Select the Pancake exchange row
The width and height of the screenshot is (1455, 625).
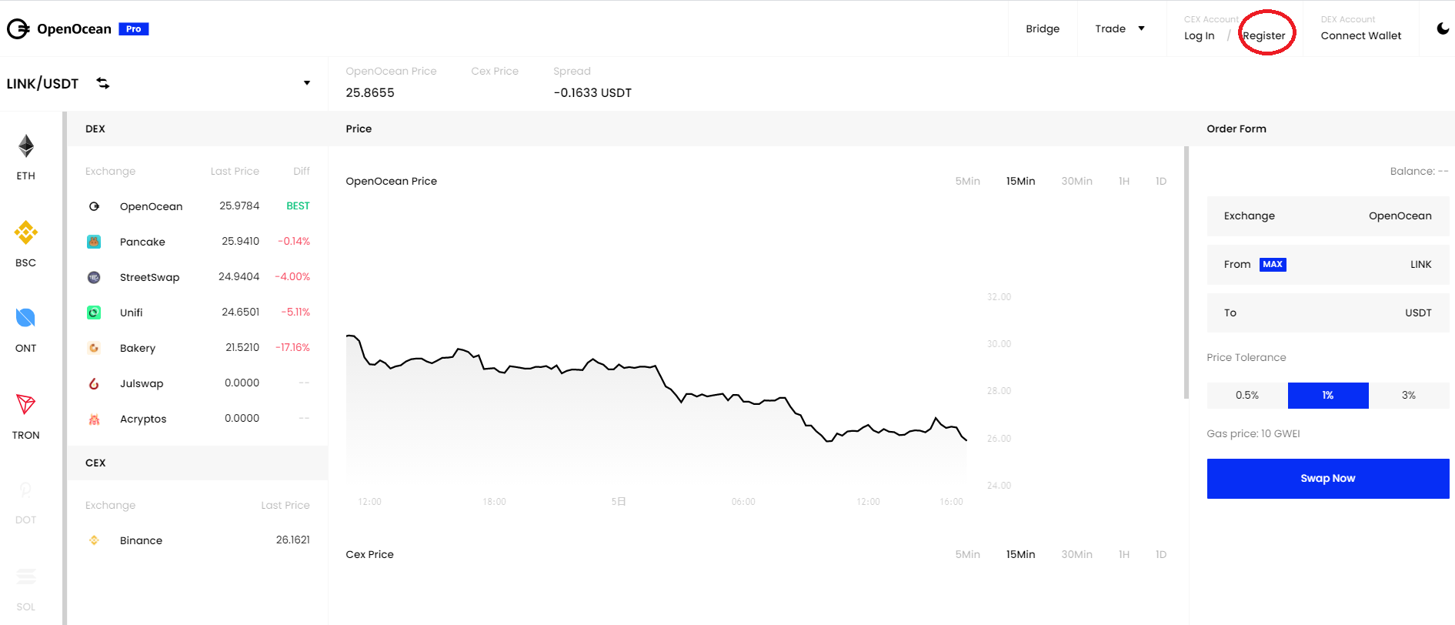[198, 242]
